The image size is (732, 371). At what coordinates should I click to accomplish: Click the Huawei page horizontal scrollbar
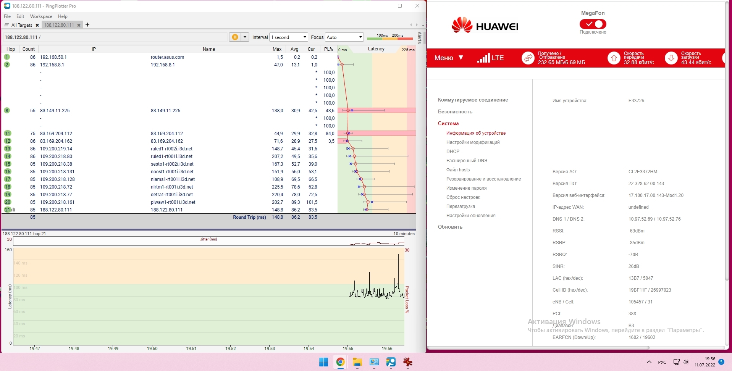(x=538, y=348)
